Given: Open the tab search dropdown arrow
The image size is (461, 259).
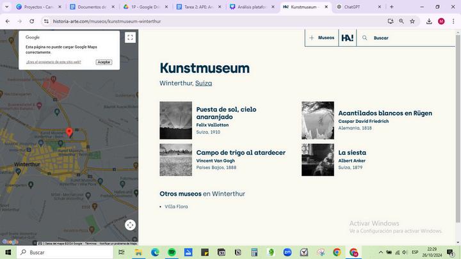Looking at the screenshot, I should pyautogui.click(x=7, y=7).
